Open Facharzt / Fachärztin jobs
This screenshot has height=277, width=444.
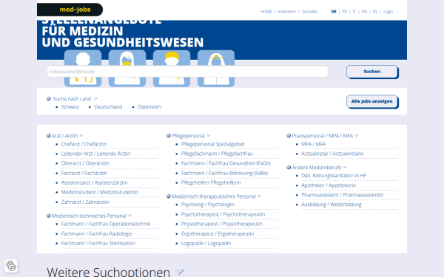click(x=84, y=173)
